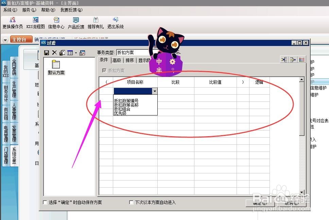
Task: Open the 信息中心 panel
Action: 56,22
